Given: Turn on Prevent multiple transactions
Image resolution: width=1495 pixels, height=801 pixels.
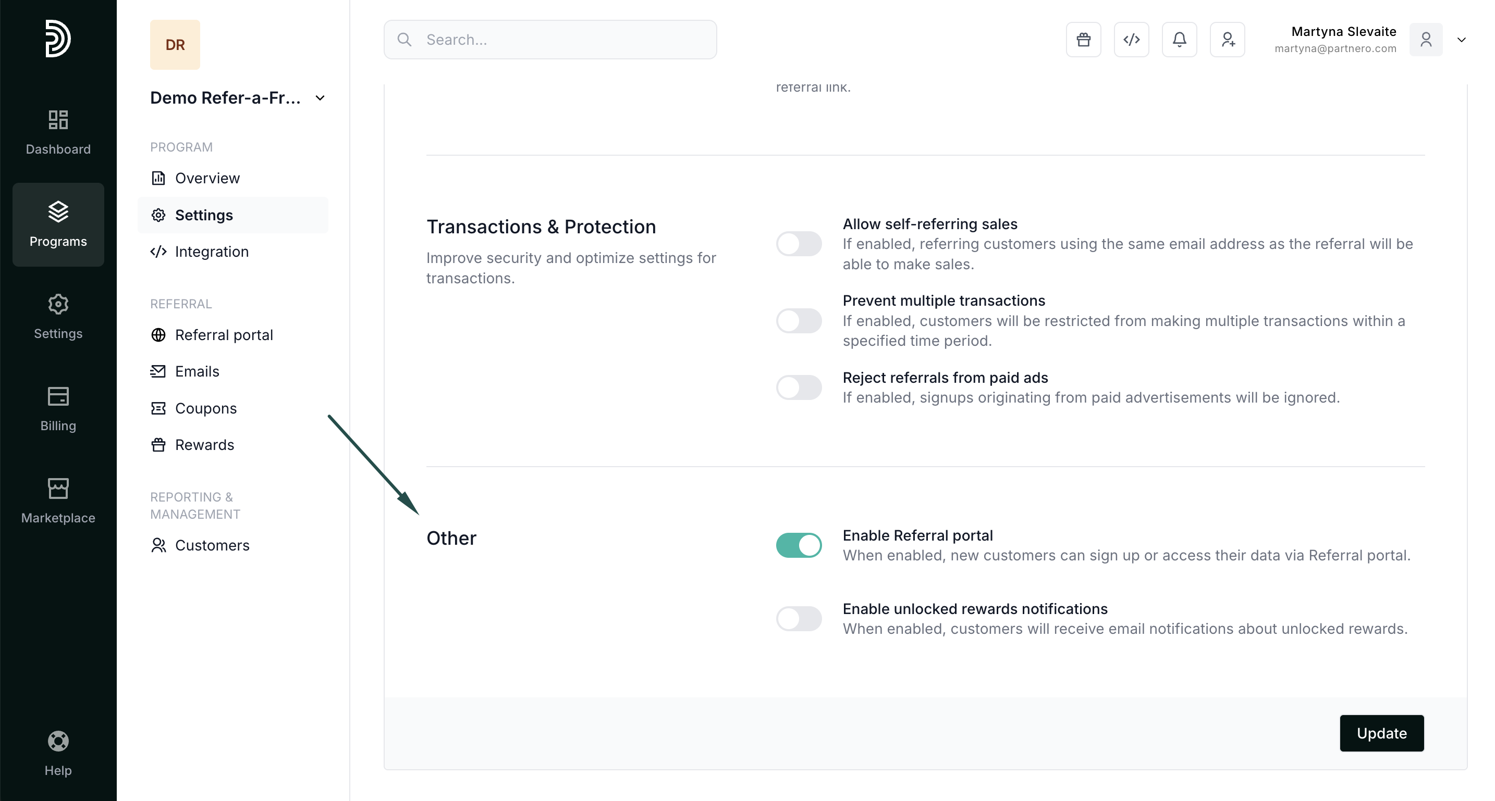Looking at the screenshot, I should pyautogui.click(x=799, y=321).
